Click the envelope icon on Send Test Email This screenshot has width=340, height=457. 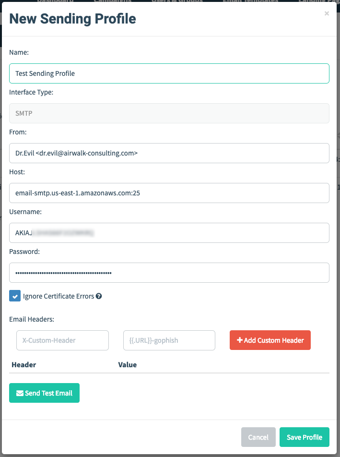pos(20,393)
